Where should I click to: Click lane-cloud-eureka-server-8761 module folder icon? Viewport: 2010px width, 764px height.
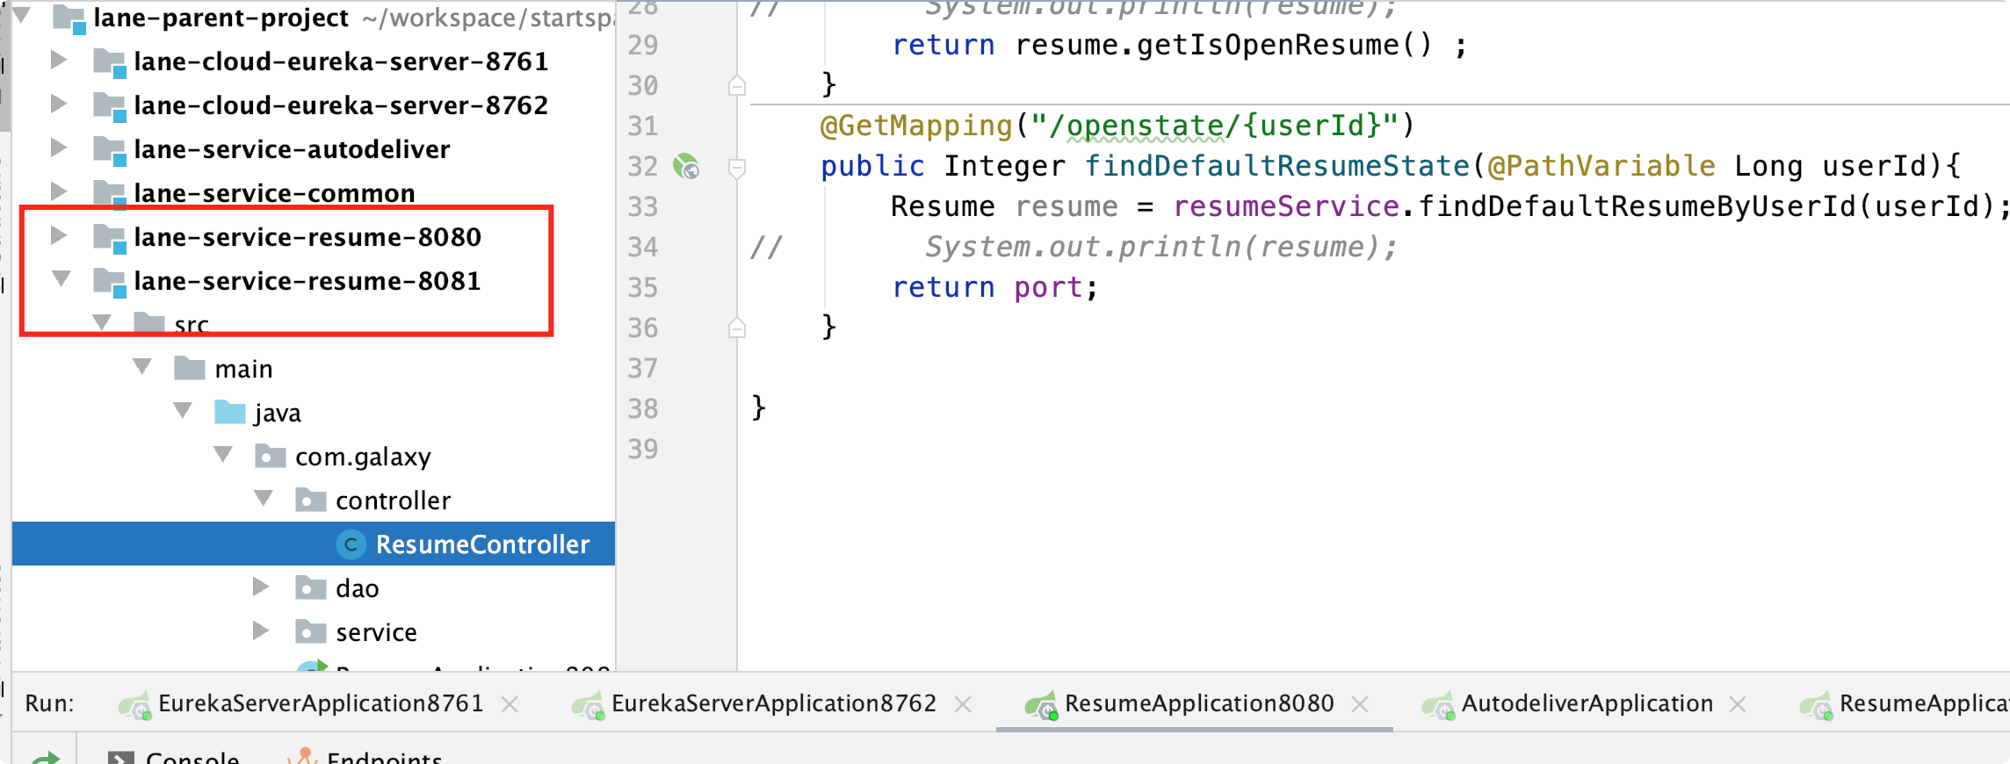click(x=110, y=61)
